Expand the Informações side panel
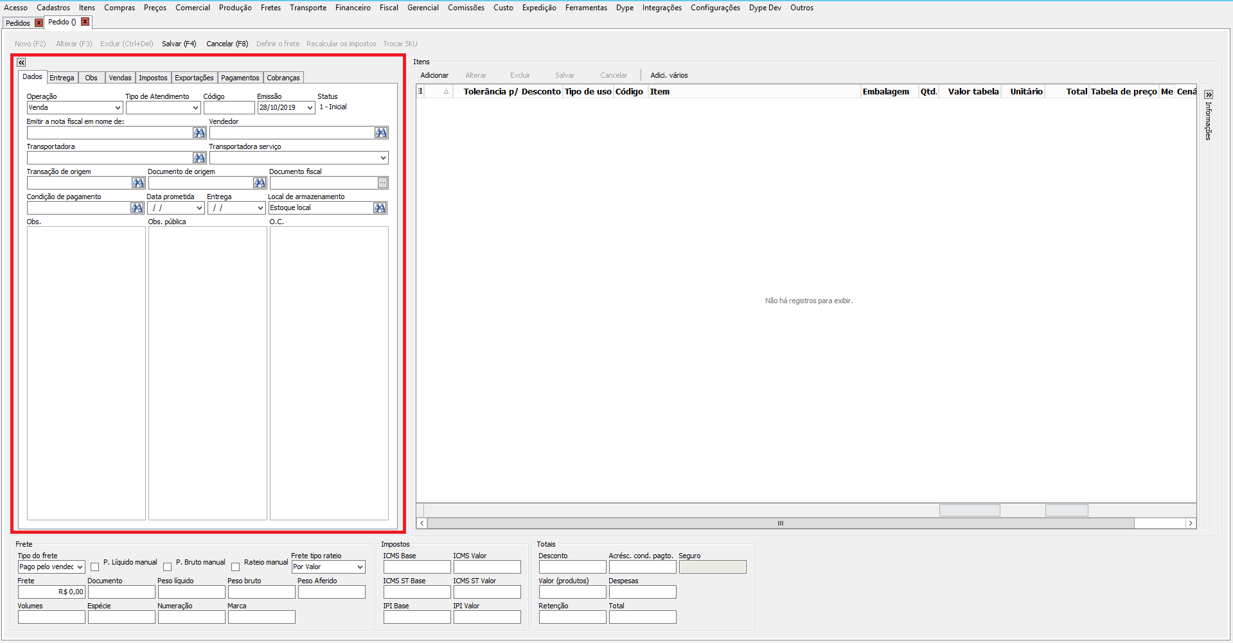The width and height of the screenshot is (1233, 643). (1209, 94)
